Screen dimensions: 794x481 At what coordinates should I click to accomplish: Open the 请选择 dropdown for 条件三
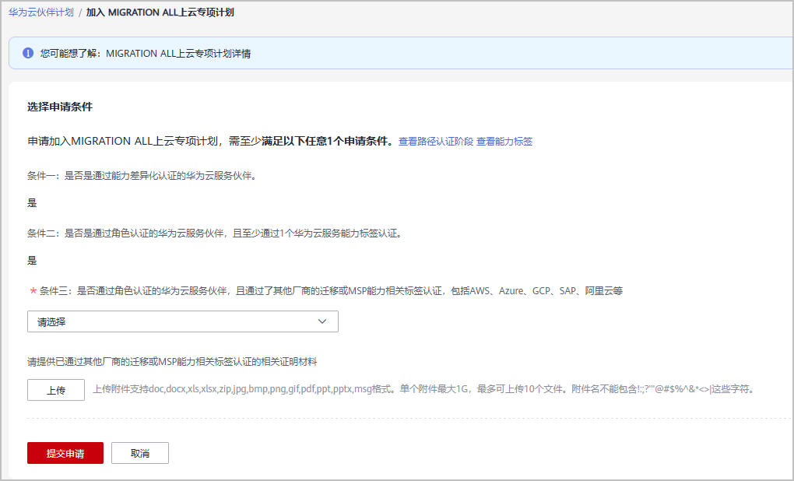click(182, 321)
